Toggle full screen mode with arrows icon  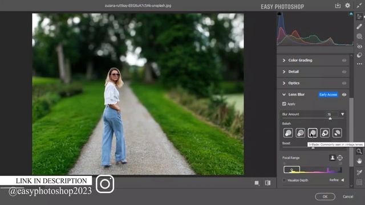359,6
